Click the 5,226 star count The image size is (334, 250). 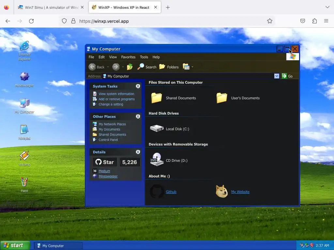[x=129, y=162]
